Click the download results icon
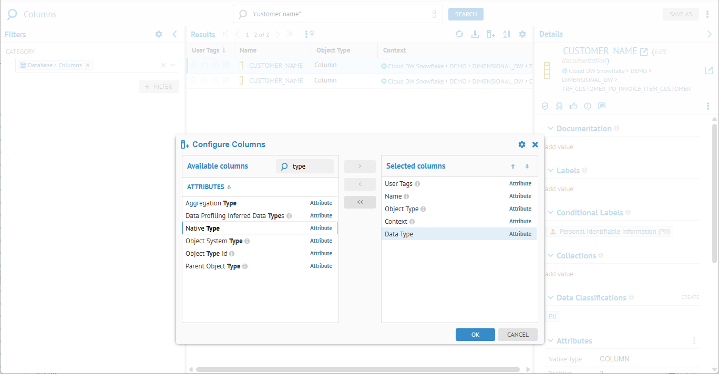 (475, 34)
